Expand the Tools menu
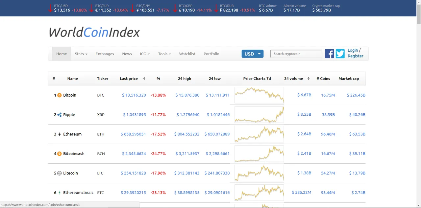 164,54
